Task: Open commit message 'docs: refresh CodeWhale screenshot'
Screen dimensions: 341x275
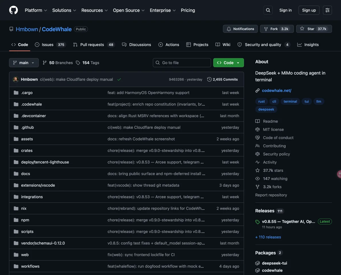Action: (141, 139)
